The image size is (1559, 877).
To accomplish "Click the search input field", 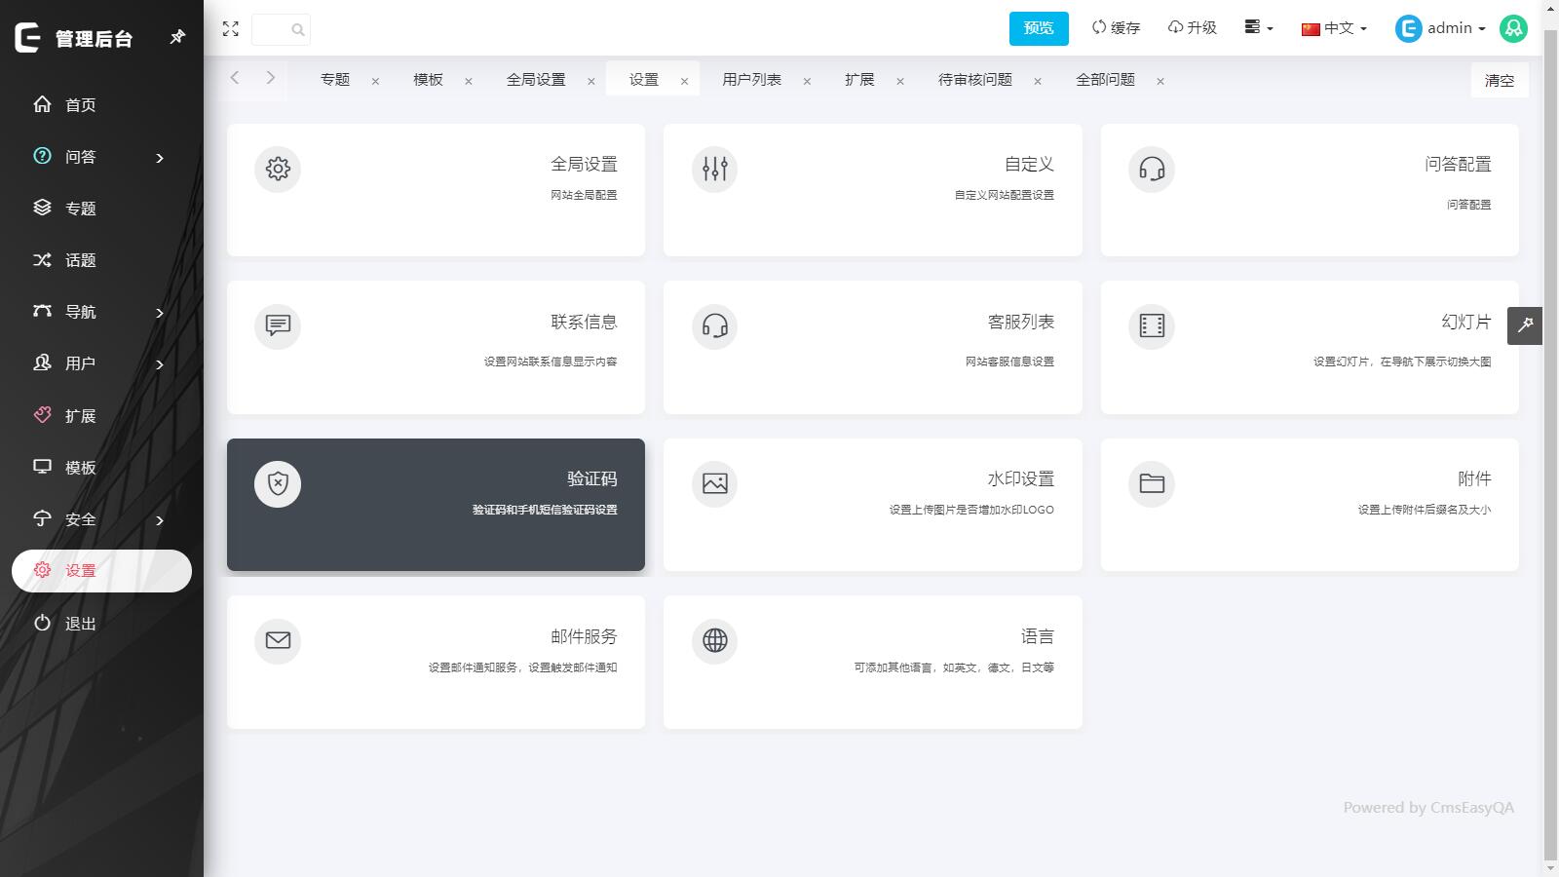I will pyautogui.click(x=281, y=29).
